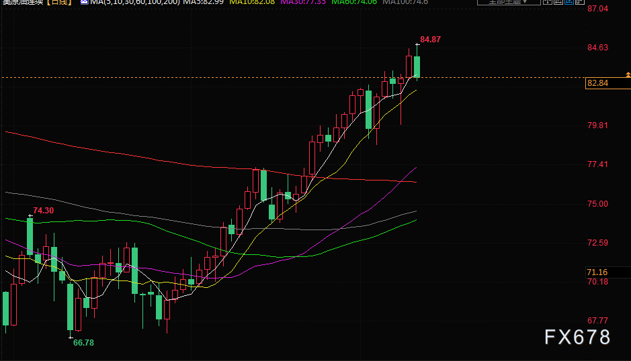Click the 72.59 price axis label
631x361 pixels.
597,243
